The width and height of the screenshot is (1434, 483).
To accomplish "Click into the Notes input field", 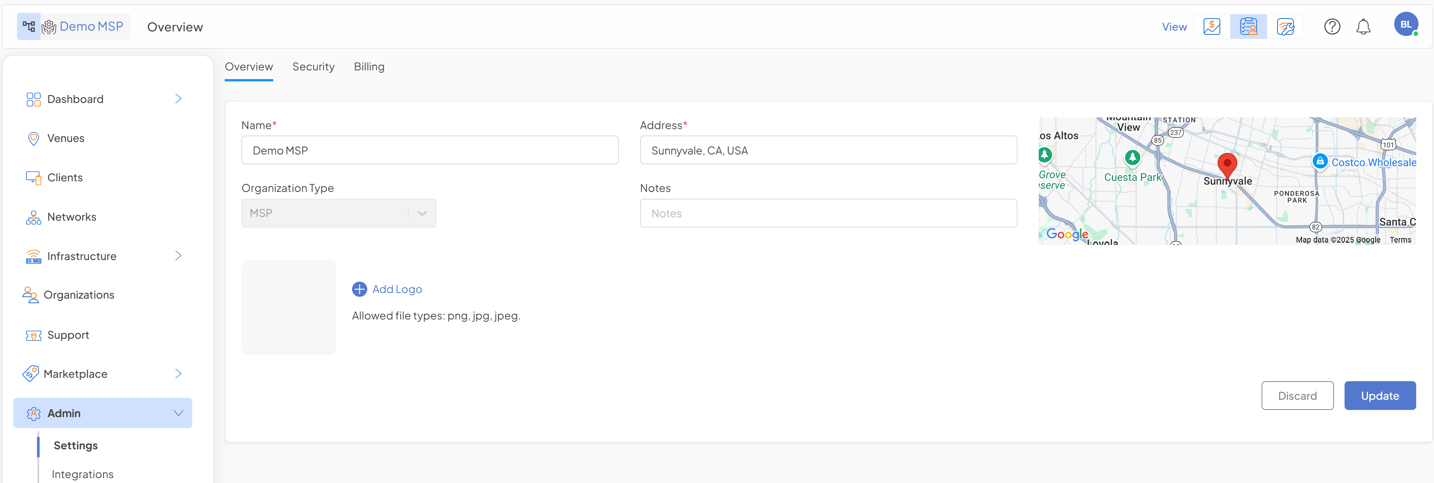I will click(828, 213).
